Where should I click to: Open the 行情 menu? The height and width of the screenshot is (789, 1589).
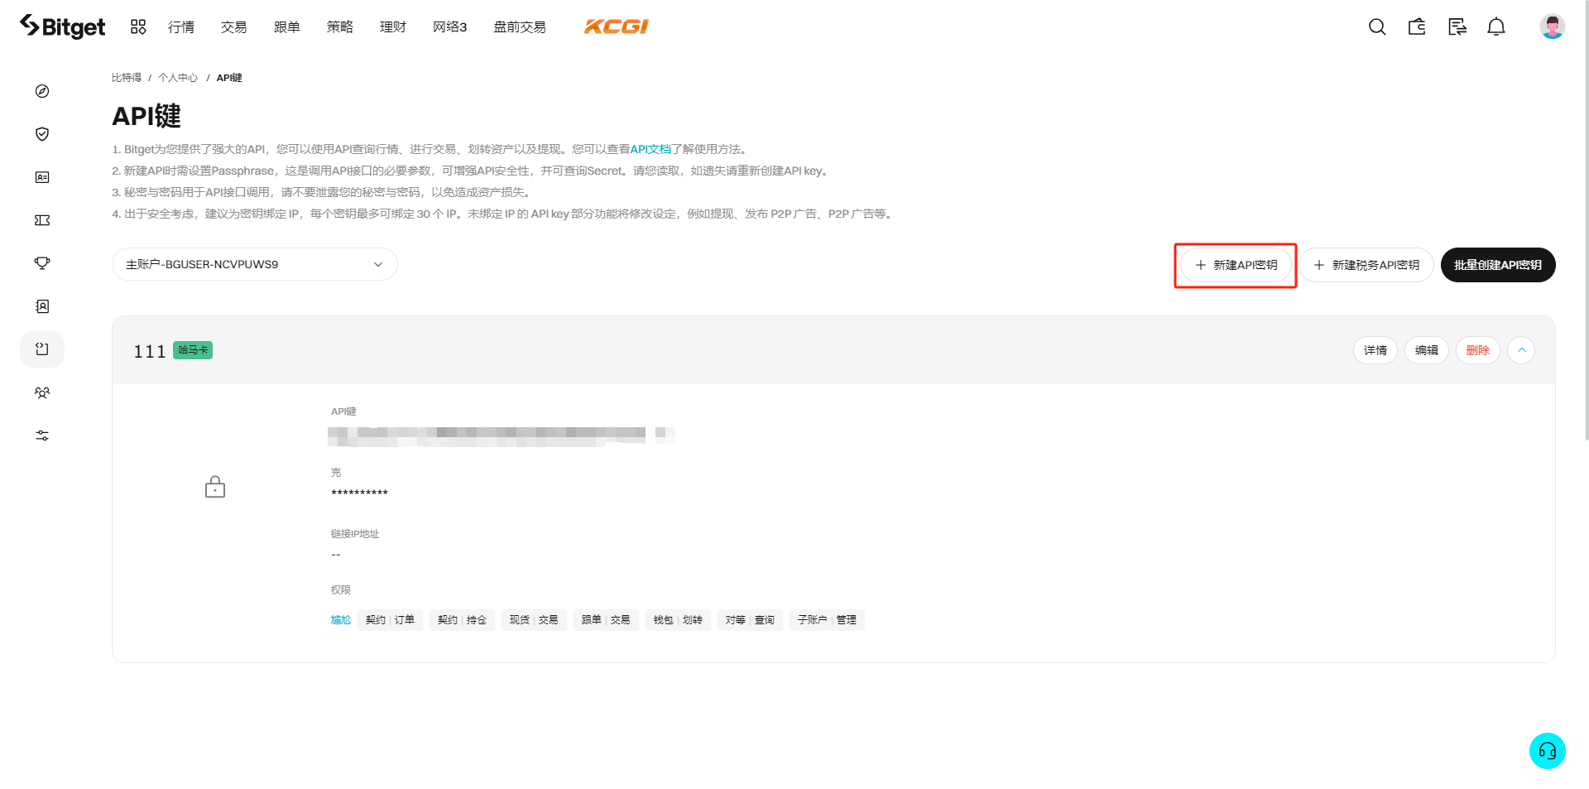coord(181,26)
